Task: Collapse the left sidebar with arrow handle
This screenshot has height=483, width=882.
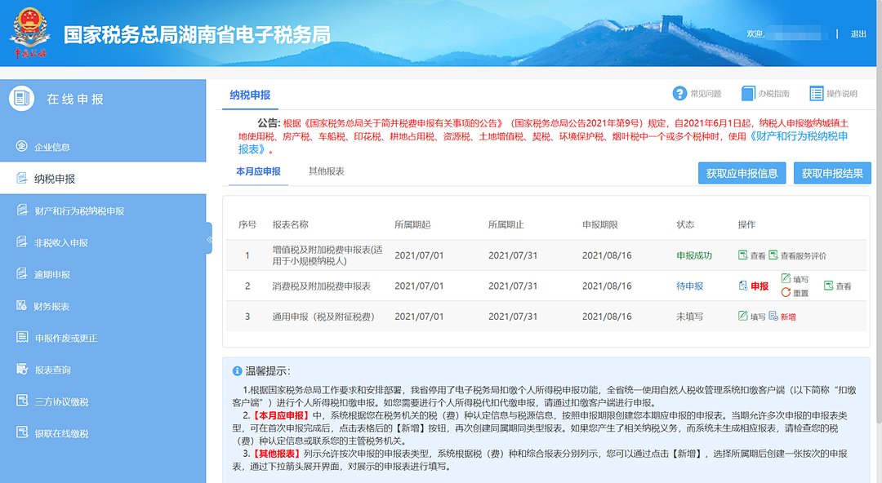Action: 209,238
